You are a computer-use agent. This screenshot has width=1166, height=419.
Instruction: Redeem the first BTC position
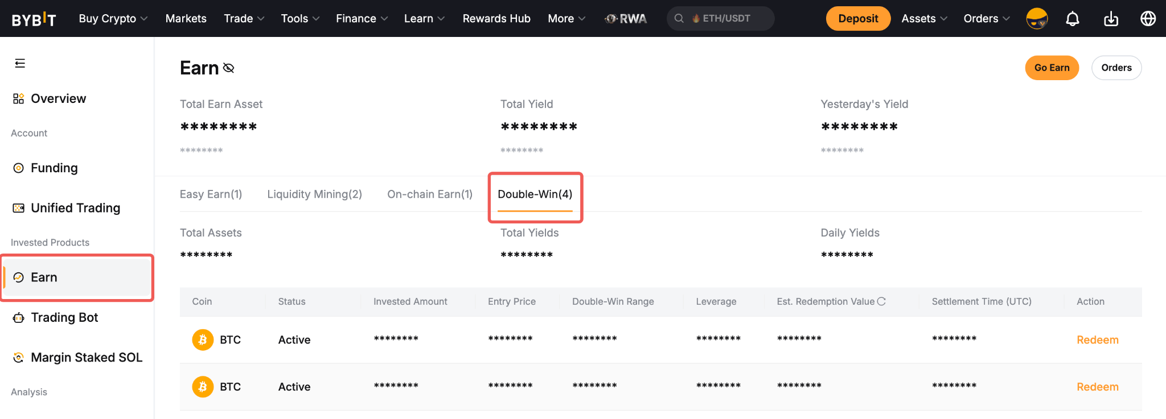pyautogui.click(x=1098, y=340)
